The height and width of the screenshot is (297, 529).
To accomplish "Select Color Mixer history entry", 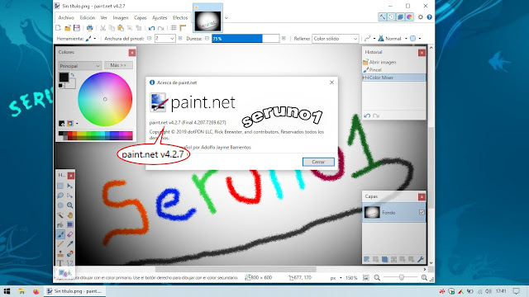I will coord(393,78).
